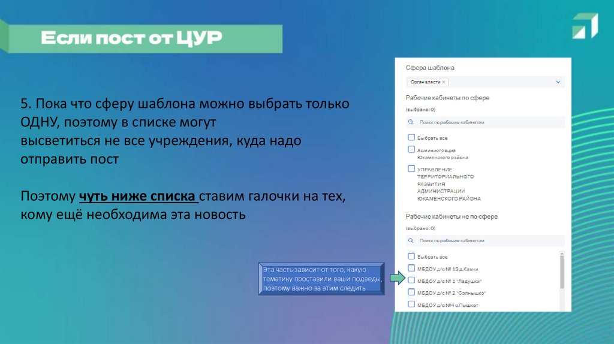Select МБДОУ д/с № 2 "Солнышко" checkbox

pyautogui.click(x=411, y=292)
